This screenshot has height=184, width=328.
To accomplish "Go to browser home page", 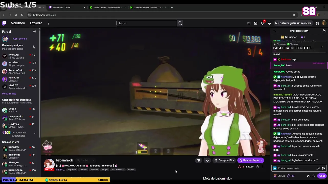I will [22, 15].
